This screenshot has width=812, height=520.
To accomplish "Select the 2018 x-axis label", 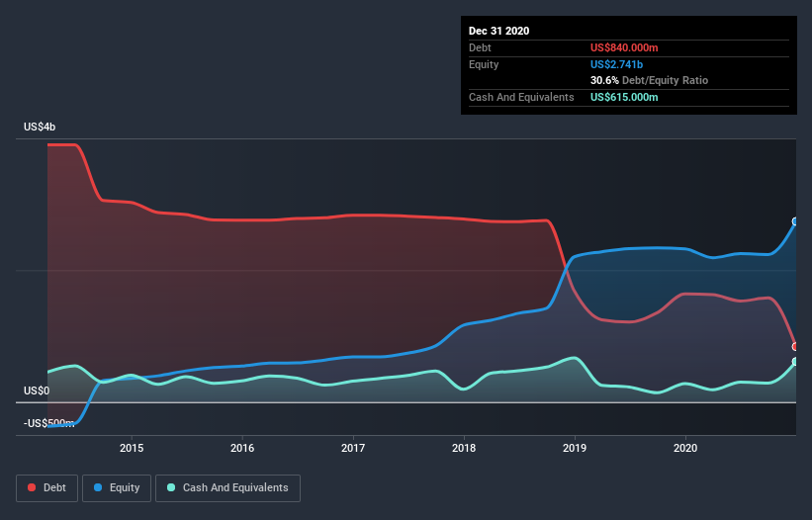I will 464,448.
